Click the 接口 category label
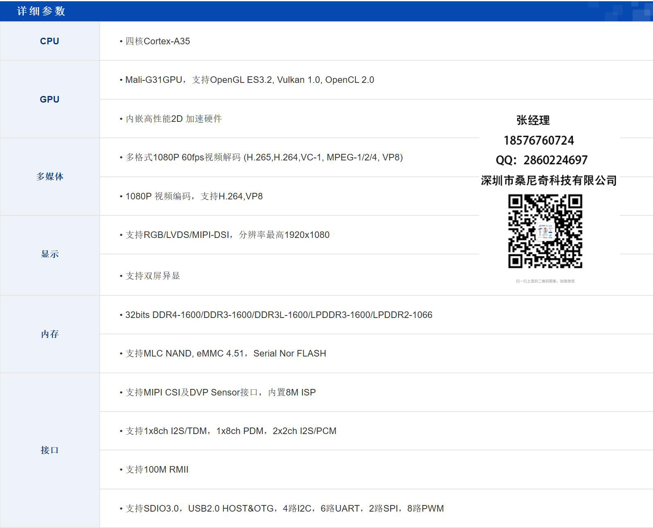This screenshot has width=653, height=528. click(50, 450)
